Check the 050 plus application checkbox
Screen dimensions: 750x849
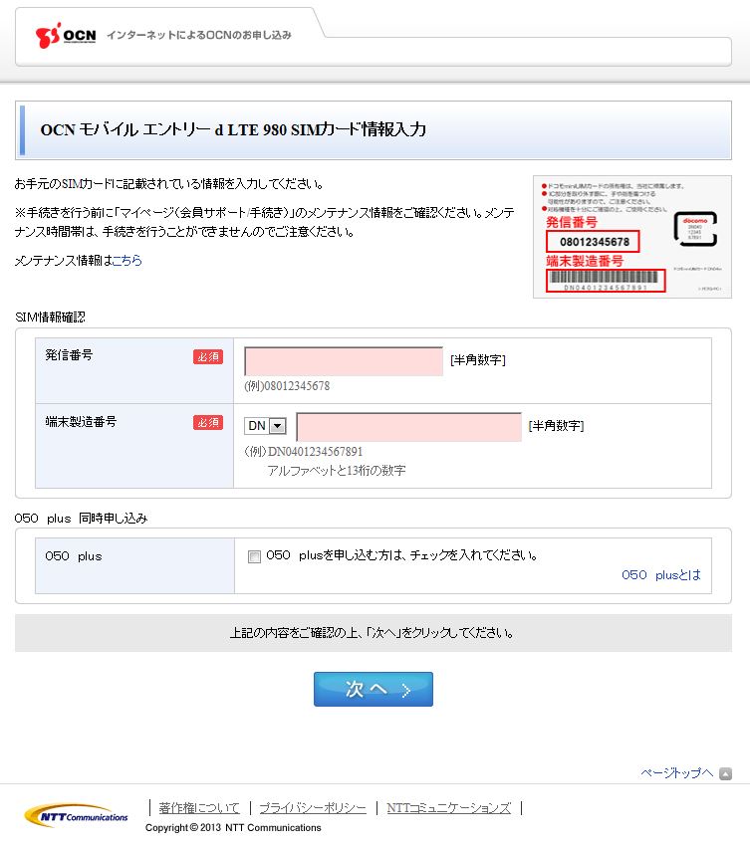tap(254, 556)
